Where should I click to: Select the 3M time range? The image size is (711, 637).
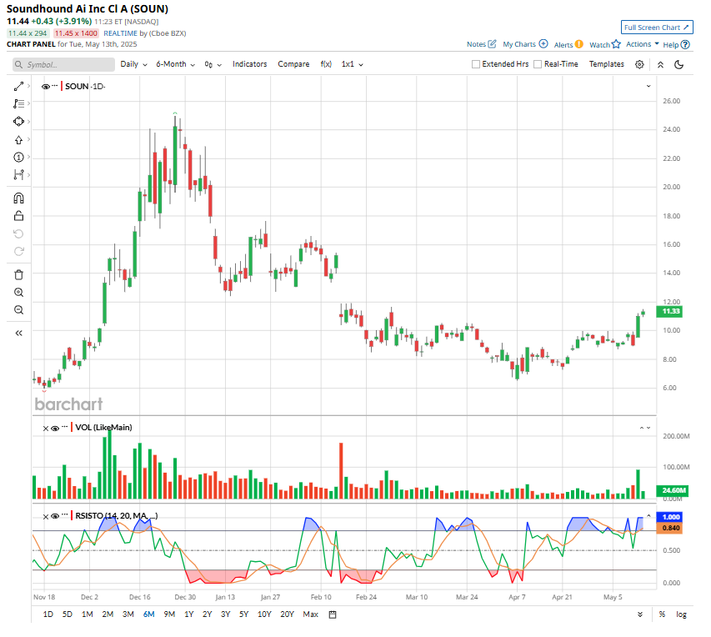click(x=128, y=614)
